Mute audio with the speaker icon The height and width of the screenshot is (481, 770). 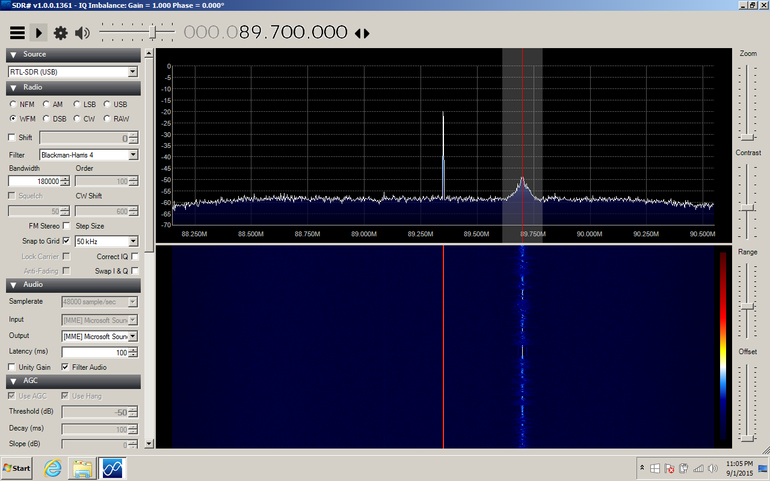pos(82,33)
